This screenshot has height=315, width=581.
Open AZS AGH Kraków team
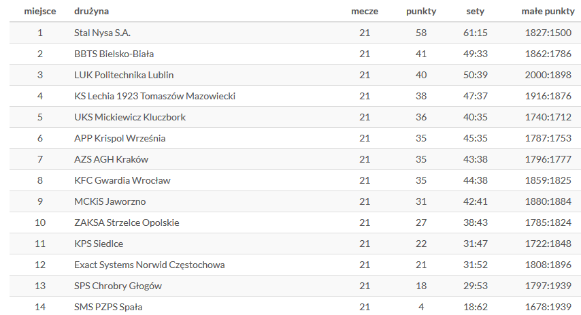tap(111, 159)
